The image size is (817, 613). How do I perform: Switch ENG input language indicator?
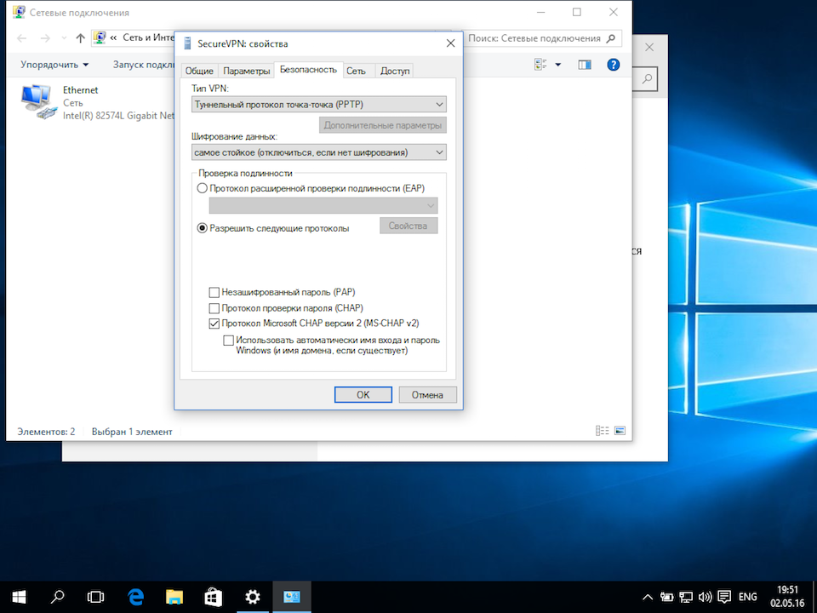[748, 598]
